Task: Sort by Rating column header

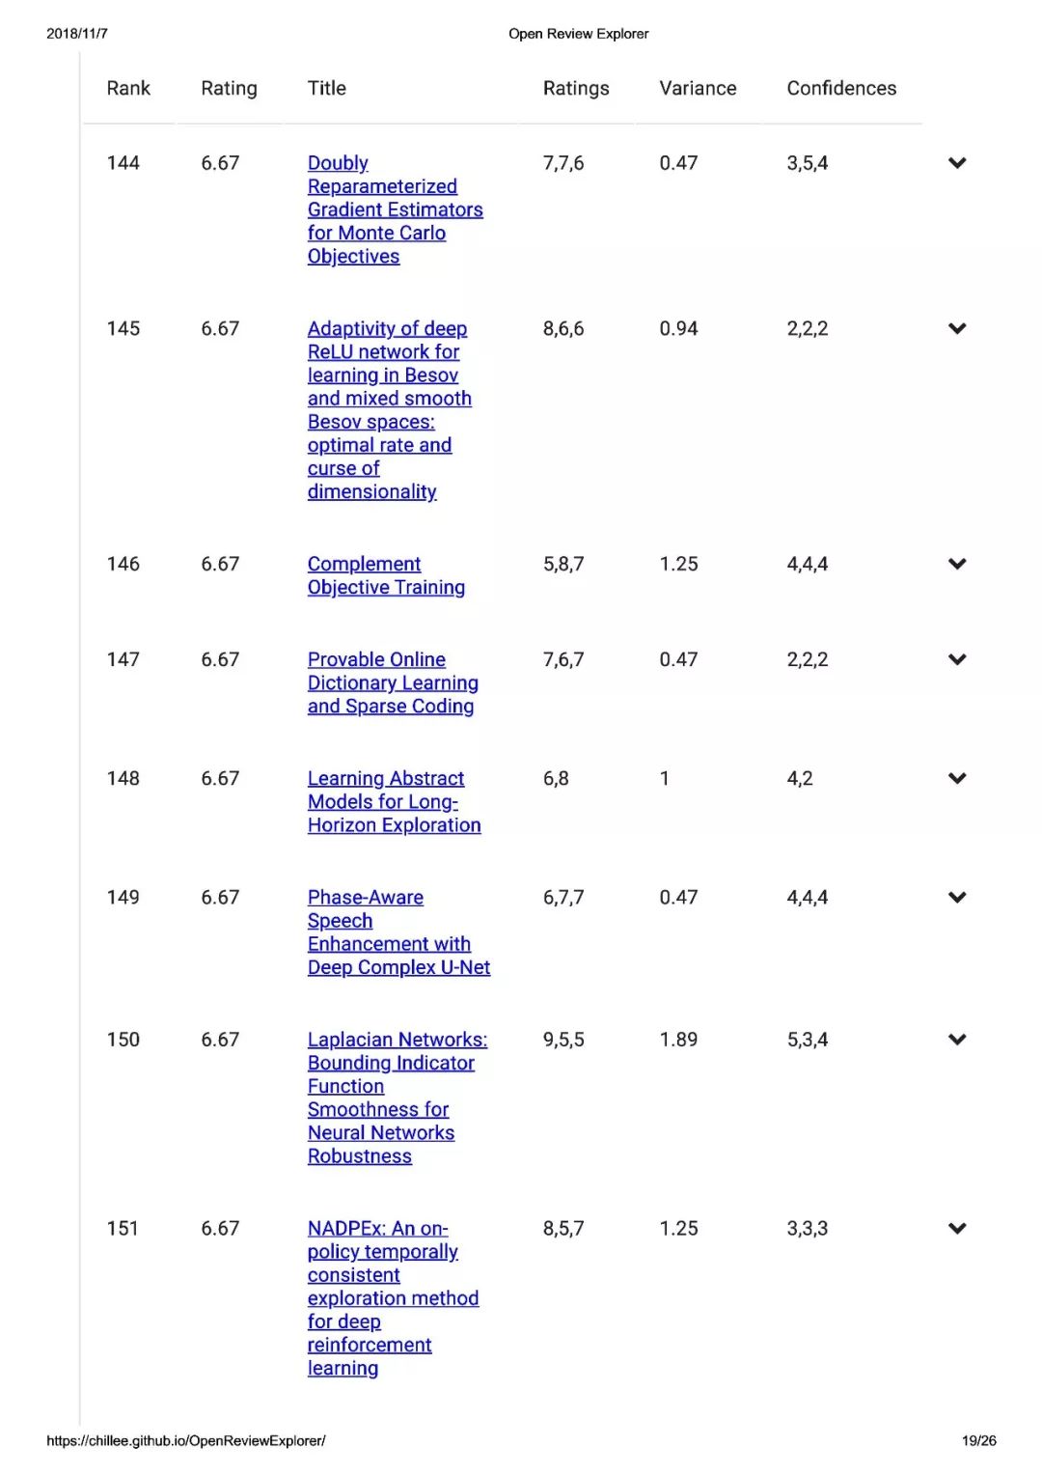Action: (x=229, y=89)
